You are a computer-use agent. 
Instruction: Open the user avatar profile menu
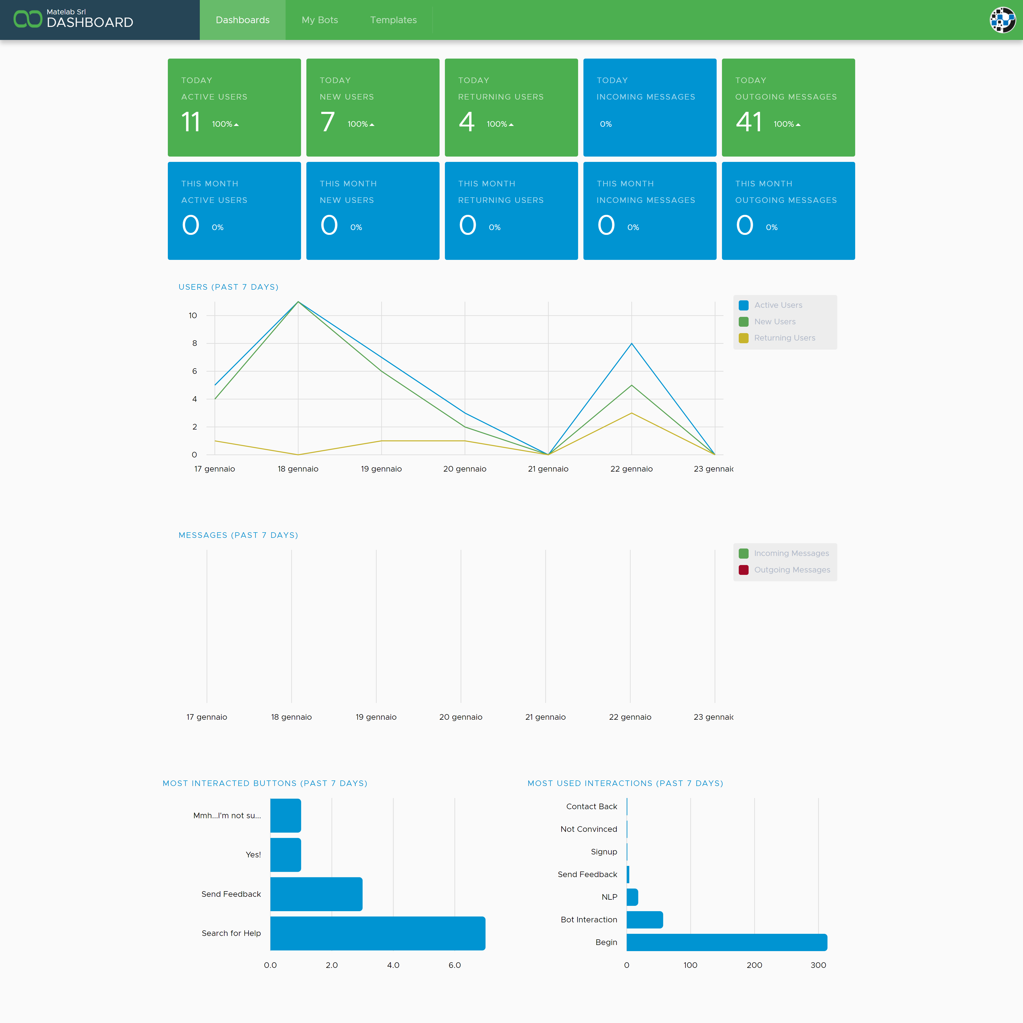(1002, 20)
